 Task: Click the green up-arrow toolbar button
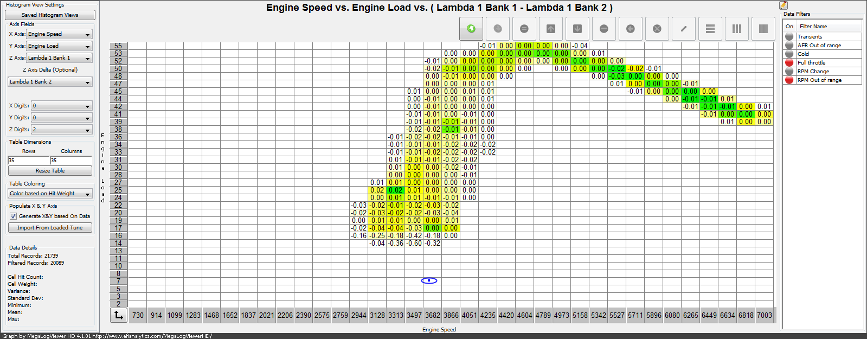tap(471, 29)
